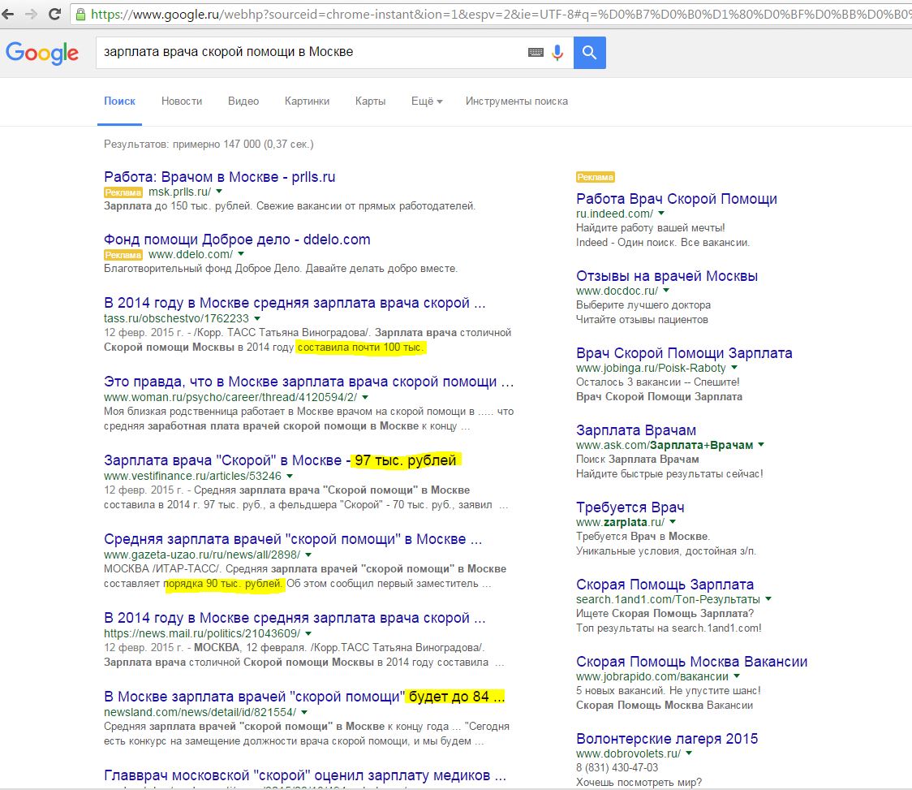Activate voice search microphone icon
Viewport: 912px width, 790px height.
557,53
